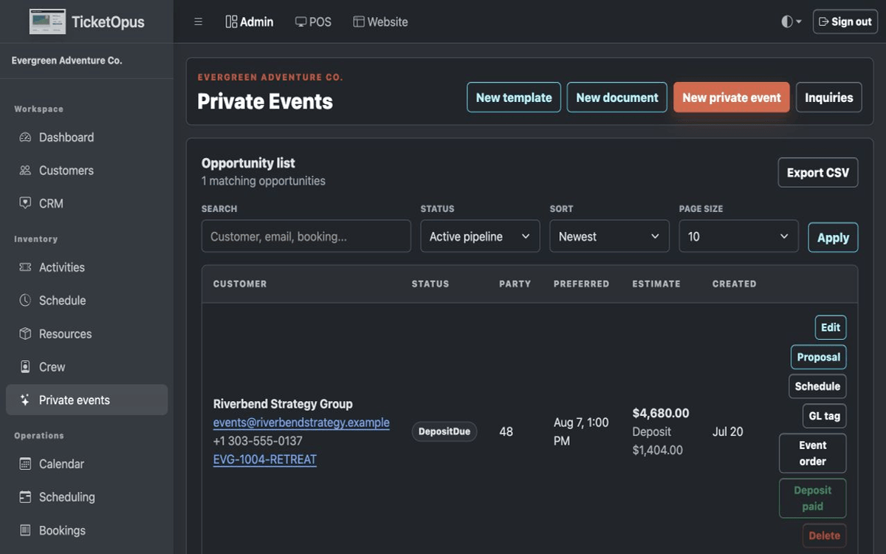Click the DepositDue status badge
Image resolution: width=886 pixels, height=554 pixels.
(x=444, y=432)
